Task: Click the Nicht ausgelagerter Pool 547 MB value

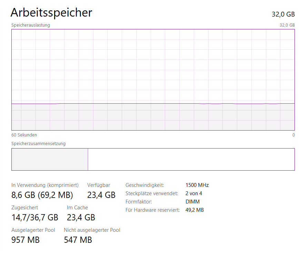Action: [x=78, y=240]
